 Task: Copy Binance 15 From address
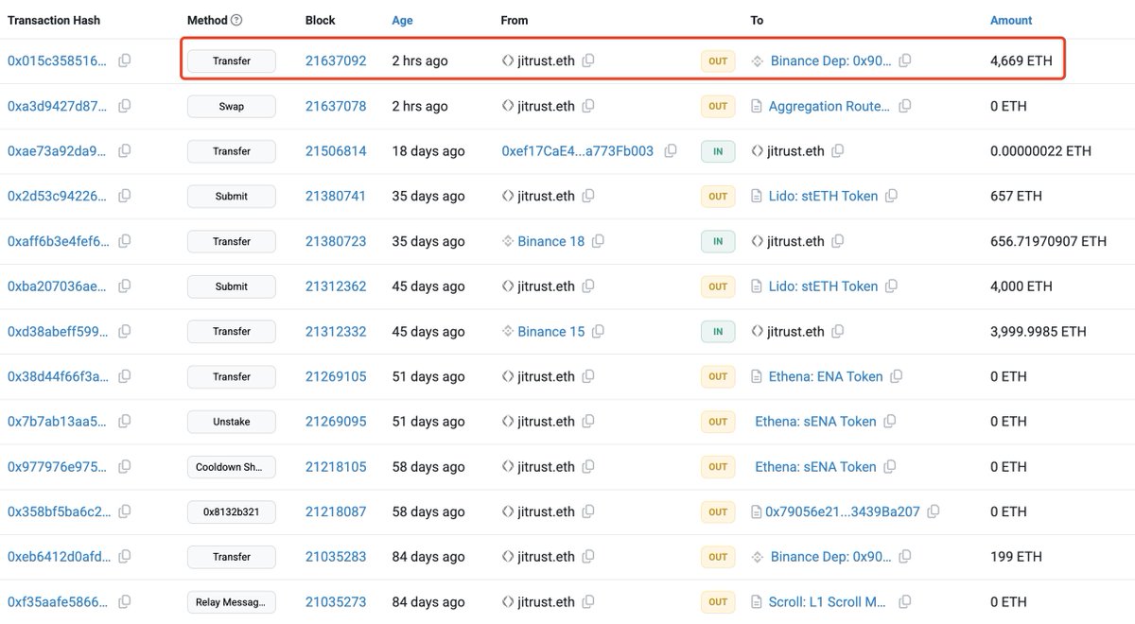tap(598, 332)
